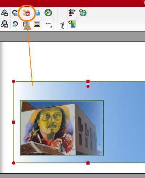
Task: Click the Web person-with-arrows icon
Action: tap(72, 13)
